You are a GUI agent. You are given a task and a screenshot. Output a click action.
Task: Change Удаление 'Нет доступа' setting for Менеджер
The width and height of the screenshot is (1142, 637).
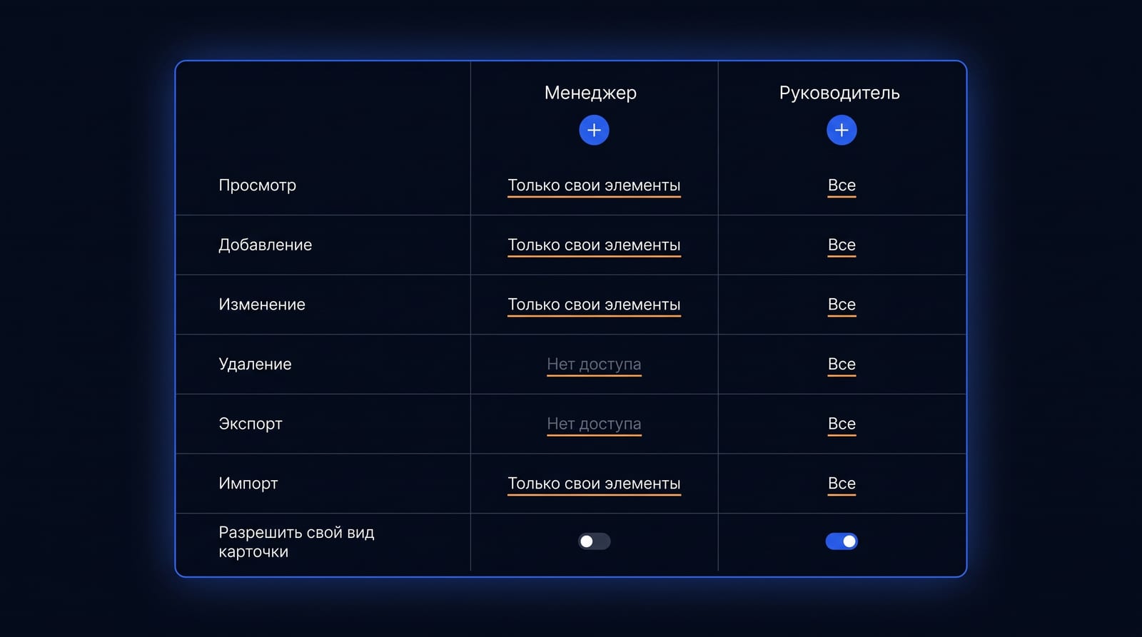(x=594, y=365)
